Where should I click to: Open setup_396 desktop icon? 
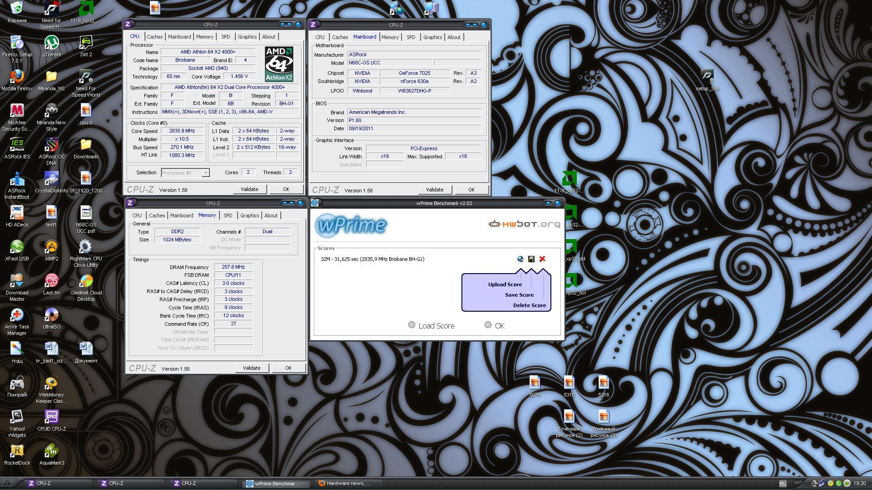click(x=707, y=80)
